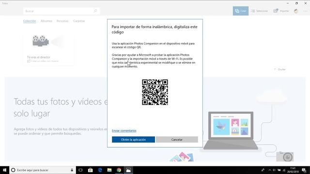Open the Action Center notifications icon
Screen dimensions: 310x174
click(x=304, y=170)
